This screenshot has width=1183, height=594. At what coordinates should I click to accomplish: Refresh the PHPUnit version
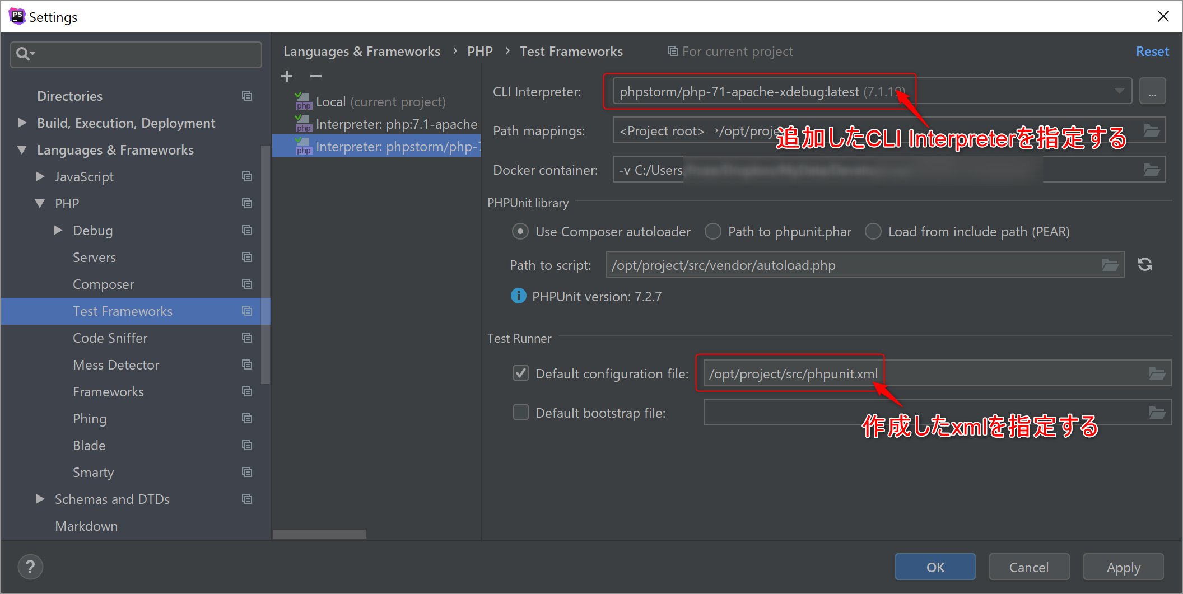click(x=1145, y=264)
